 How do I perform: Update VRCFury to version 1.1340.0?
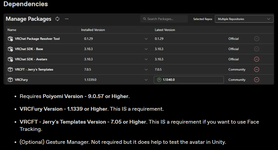point(189,80)
